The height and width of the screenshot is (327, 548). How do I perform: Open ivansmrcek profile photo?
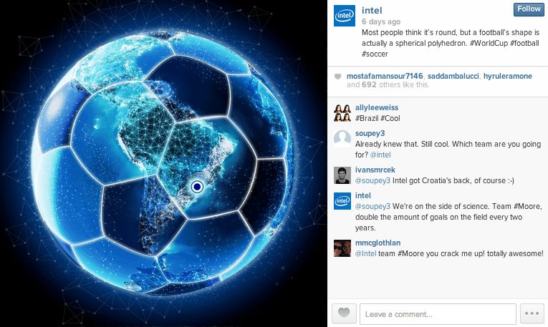pyautogui.click(x=342, y=175)
